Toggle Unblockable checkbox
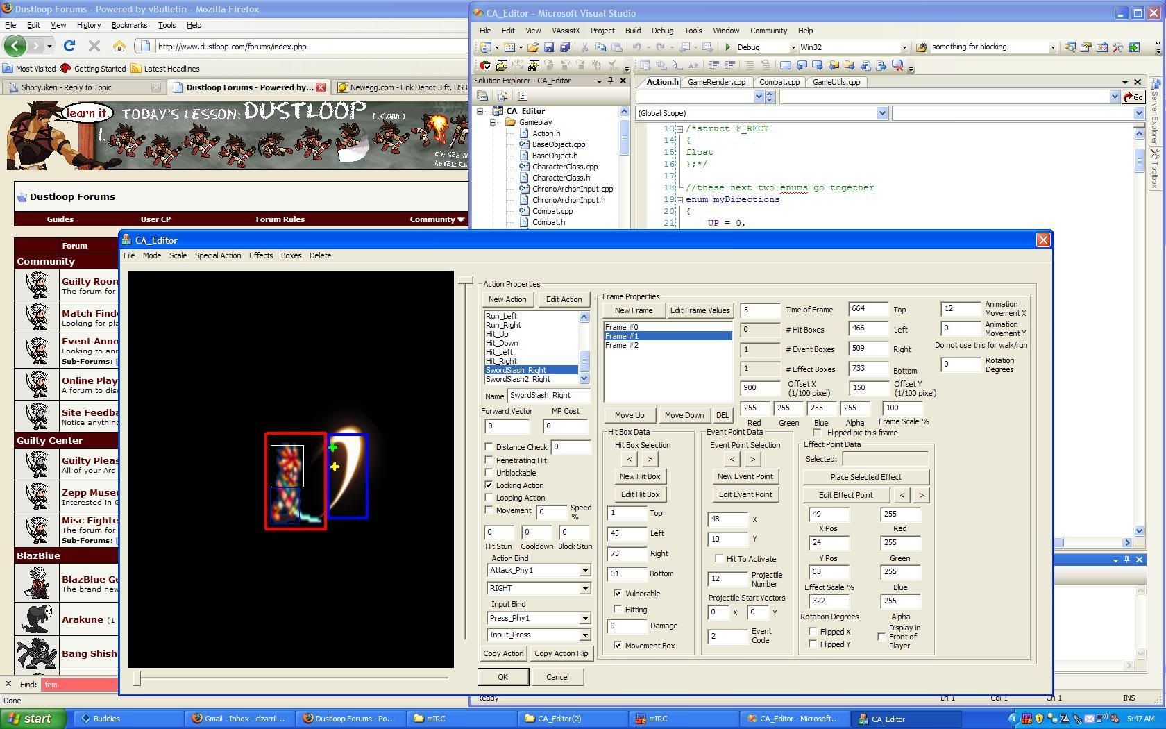 pyautogui.click(x=489, y=473)
